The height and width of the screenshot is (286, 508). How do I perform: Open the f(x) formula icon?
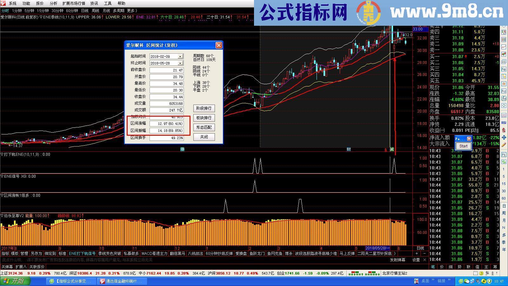pos(504,98)
